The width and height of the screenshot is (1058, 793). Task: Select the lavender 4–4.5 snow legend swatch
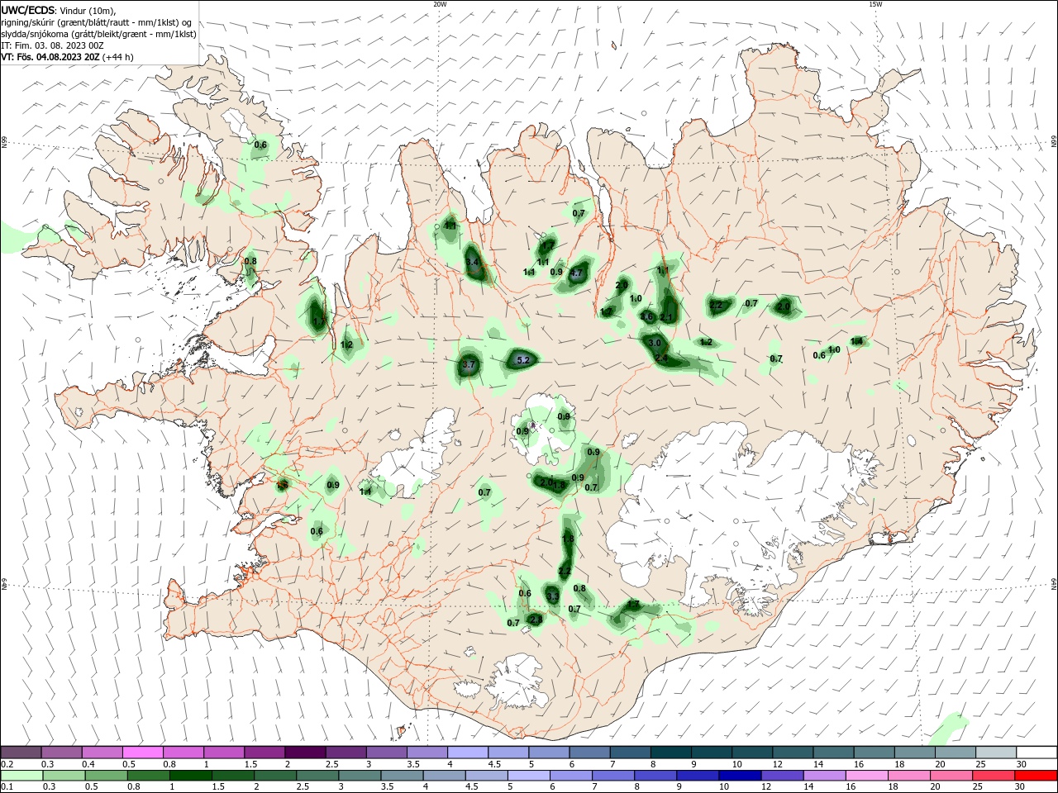point(467,753)
